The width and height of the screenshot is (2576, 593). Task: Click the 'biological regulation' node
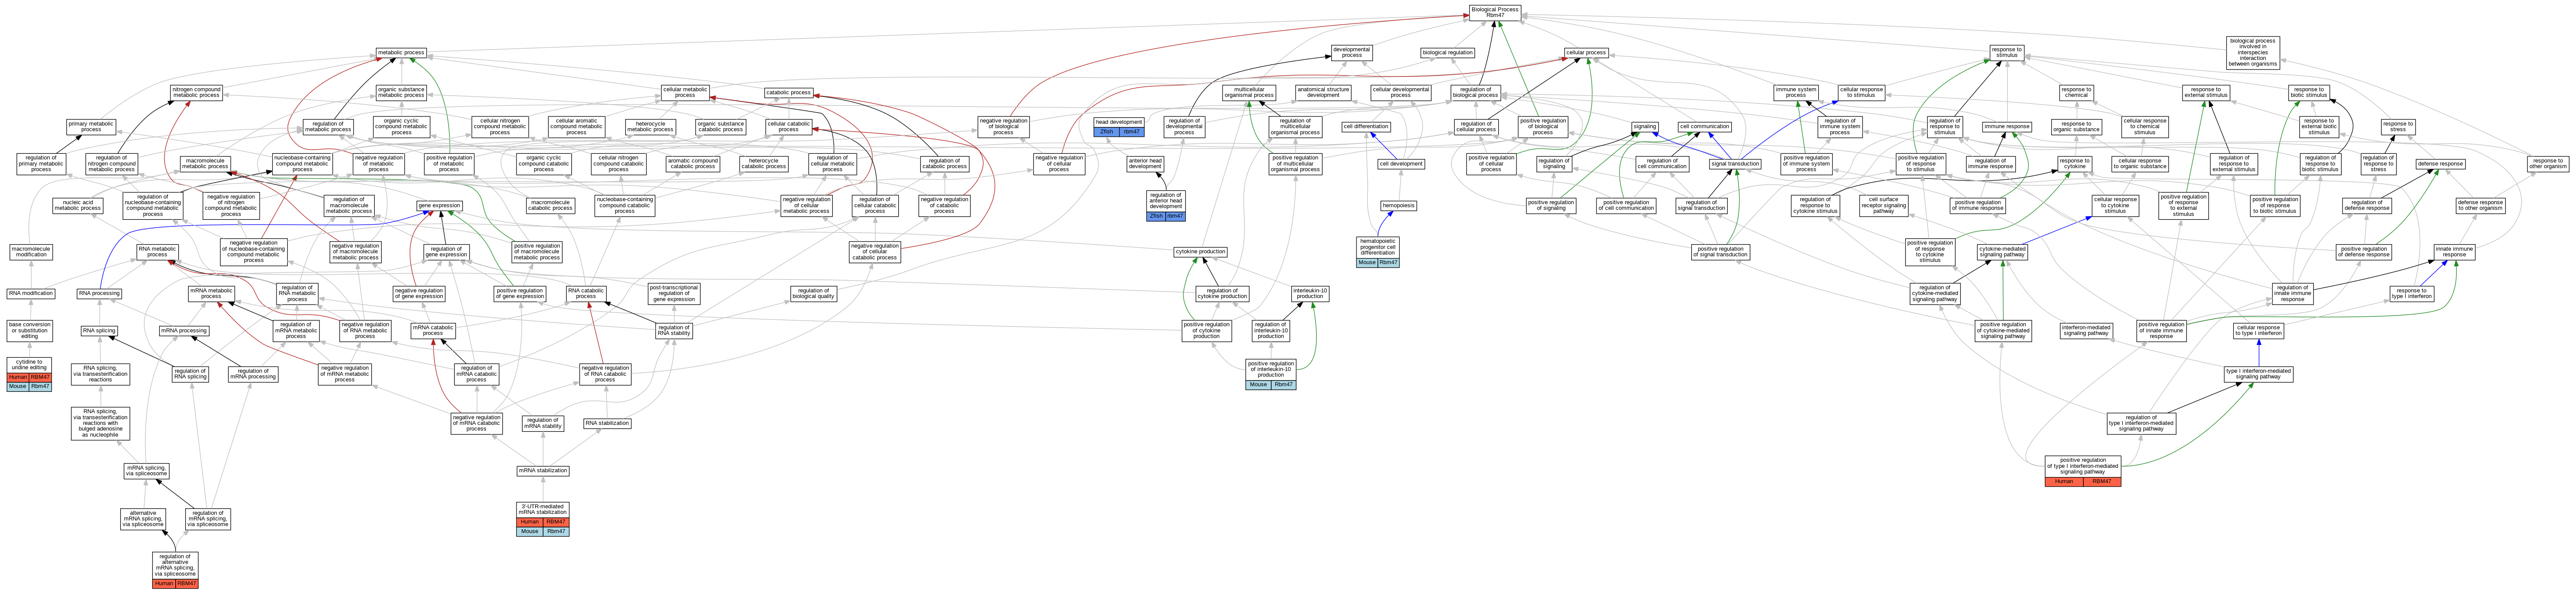[x=1447, y=52]
